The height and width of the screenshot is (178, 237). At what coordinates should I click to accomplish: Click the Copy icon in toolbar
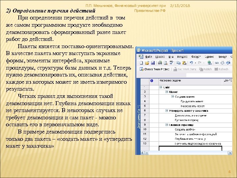pyautogui.click(x=178, y=63)
